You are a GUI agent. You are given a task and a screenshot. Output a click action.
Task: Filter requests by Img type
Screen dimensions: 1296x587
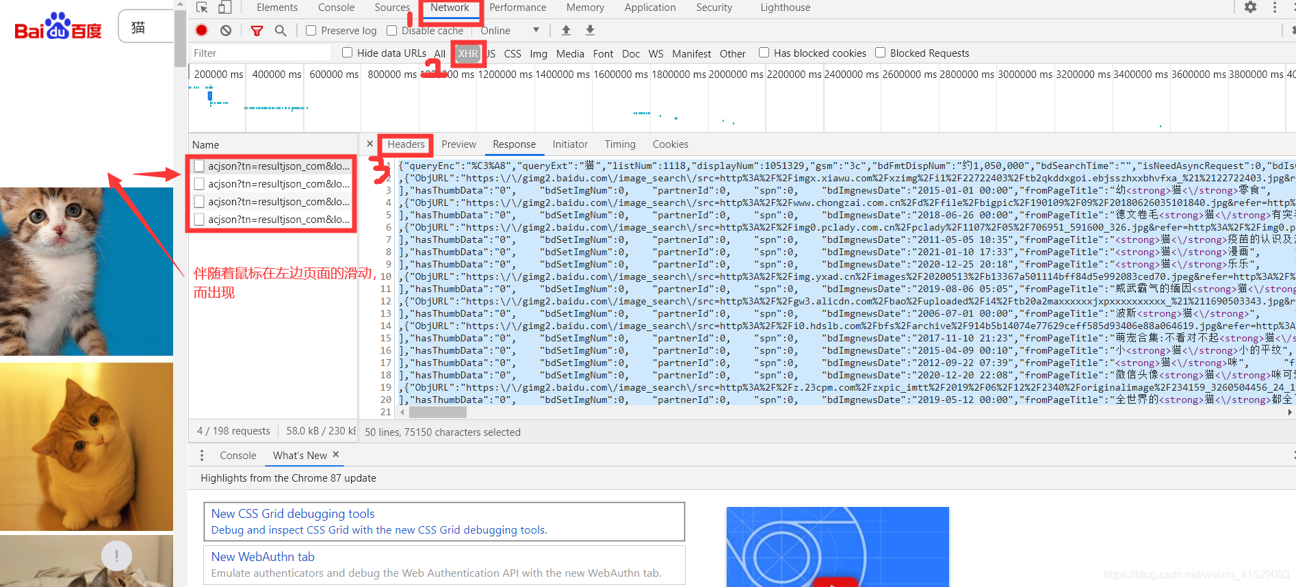(x=539, y=53)
